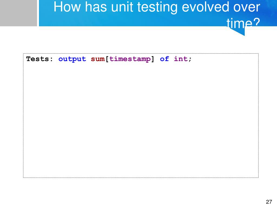The width and height of the screenshot is (277, 208).
Task: Click the slide number 27
Action: (269, 202)
